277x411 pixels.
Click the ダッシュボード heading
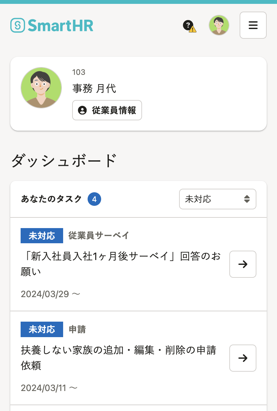tap(63, 161)
